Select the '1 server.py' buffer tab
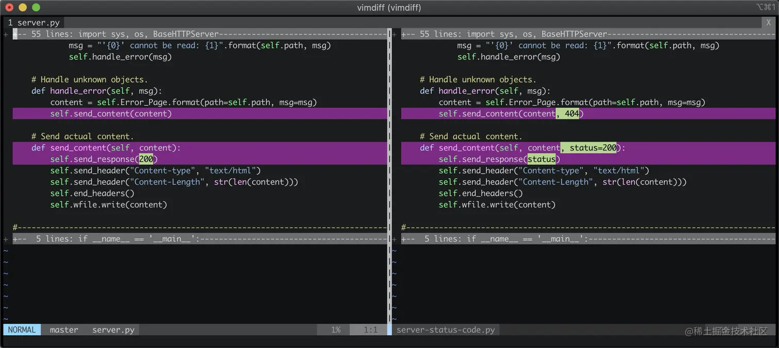This screenshot has height=348, width=779. click(33, 22)
